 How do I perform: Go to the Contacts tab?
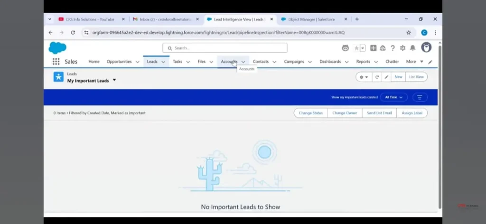[x=261, y=62]
